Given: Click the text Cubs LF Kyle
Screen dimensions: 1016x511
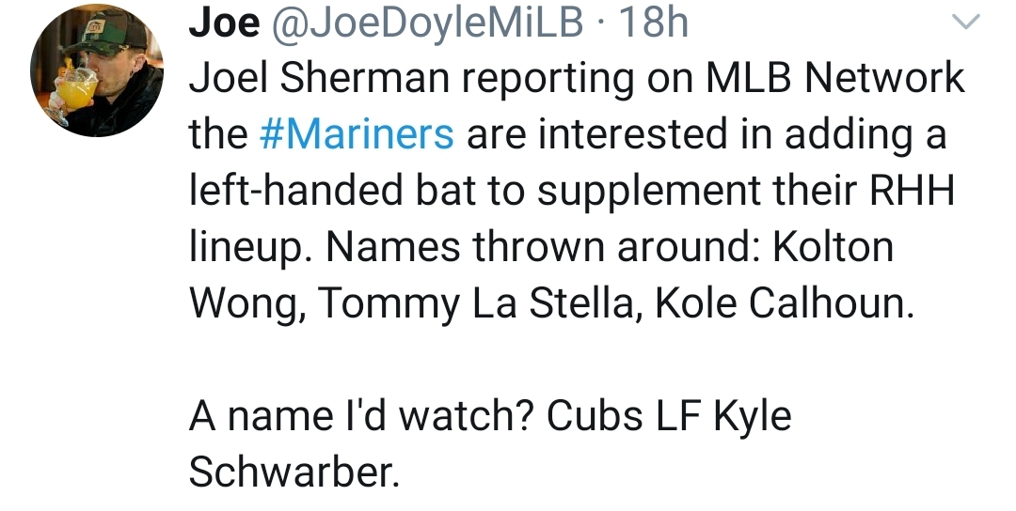Looking at the screenshot, I should coord(670,417).
